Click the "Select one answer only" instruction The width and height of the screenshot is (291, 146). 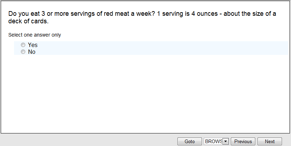pos(35,35)
